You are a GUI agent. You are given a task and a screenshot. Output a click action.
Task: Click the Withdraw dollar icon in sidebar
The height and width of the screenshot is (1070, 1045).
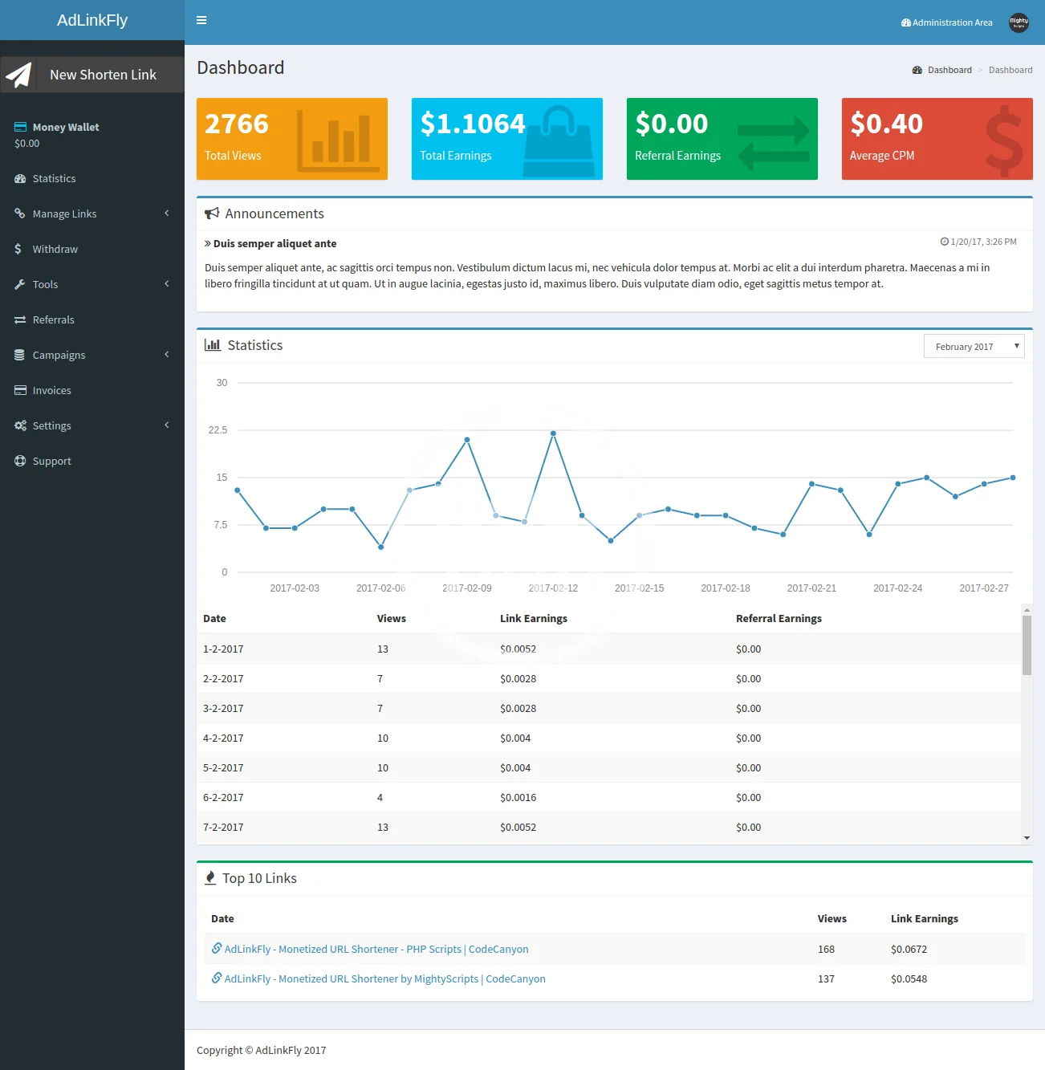pos(18,249)
